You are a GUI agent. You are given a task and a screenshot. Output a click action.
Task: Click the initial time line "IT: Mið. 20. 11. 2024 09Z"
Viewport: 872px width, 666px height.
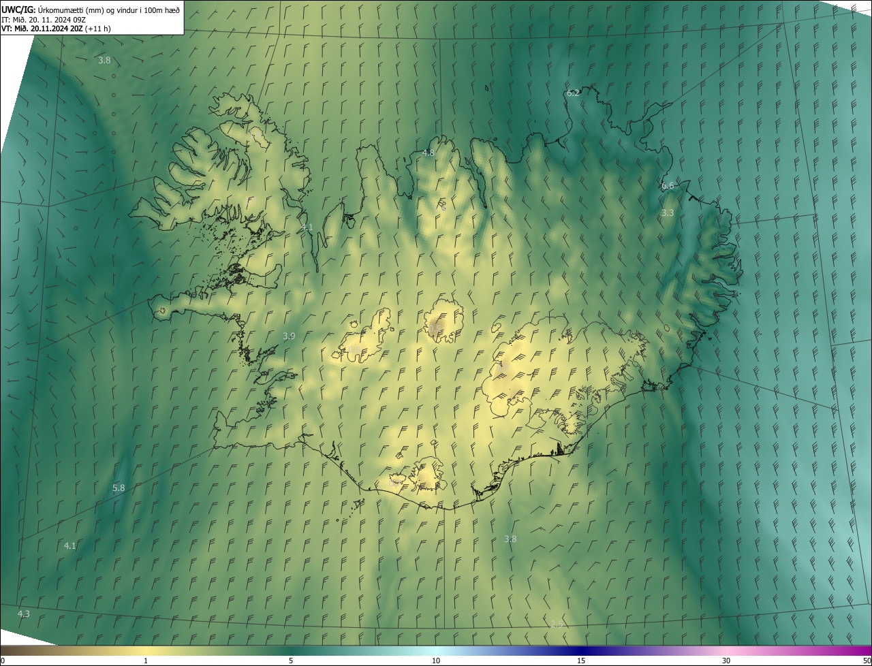point(44,19)
